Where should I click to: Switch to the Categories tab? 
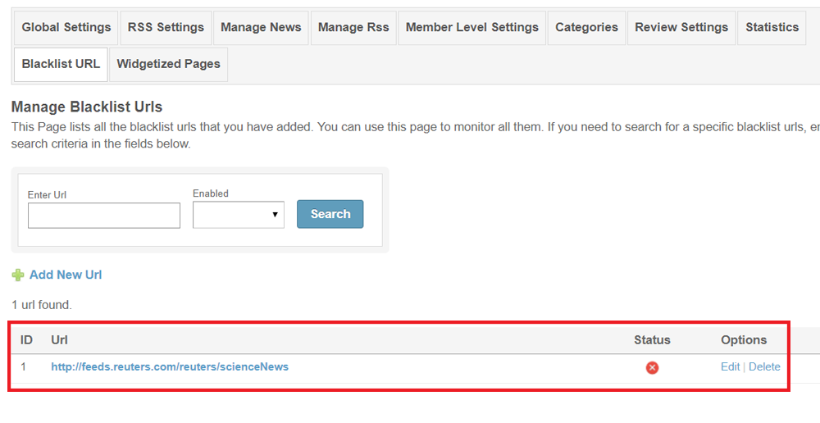[x=586, y=28]
